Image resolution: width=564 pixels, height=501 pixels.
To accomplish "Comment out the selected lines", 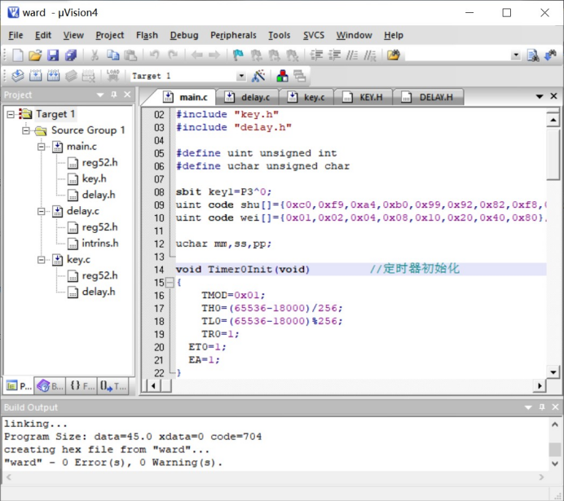I will [352, 55].
